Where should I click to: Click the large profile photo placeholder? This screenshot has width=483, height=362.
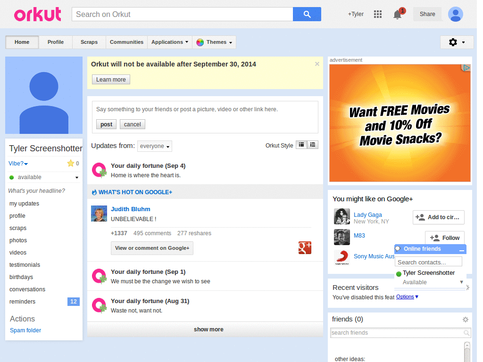pos(44,95)
